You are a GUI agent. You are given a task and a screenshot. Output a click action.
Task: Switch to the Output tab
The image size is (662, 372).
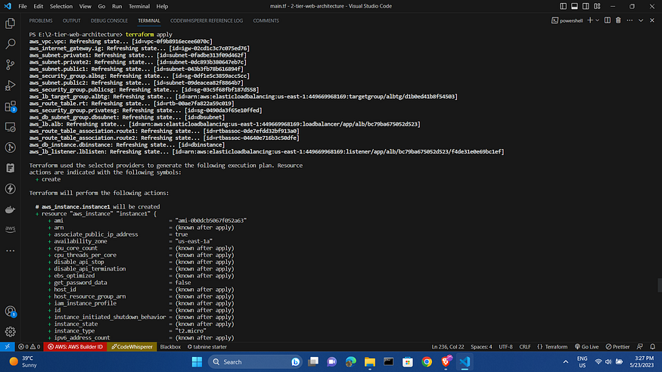[x=71, y=20]
